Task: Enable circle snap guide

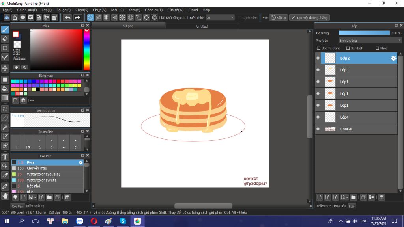Action: [x=130, y=17]
